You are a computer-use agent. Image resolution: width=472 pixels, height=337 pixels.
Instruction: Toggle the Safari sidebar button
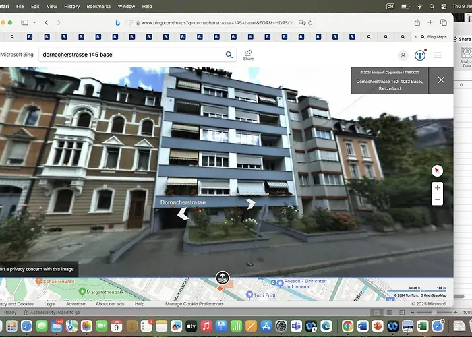coord(25,22)
